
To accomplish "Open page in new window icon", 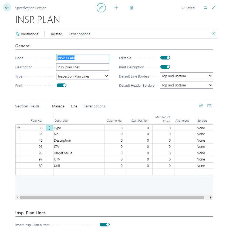I will tap(205, 8).
